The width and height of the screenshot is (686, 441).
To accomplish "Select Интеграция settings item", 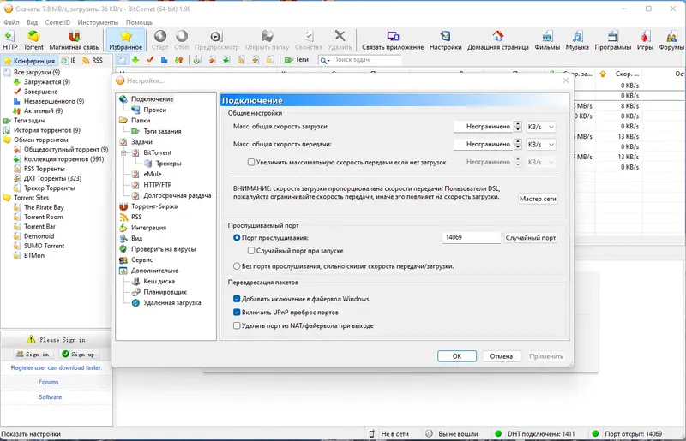I will click(148, 228).
